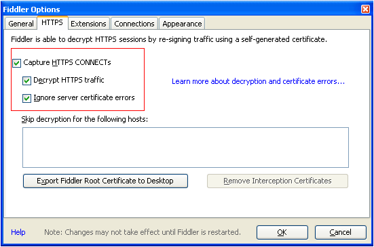Click the Fiddler Options title bar
Screen dimensions: 374x247
181,9
